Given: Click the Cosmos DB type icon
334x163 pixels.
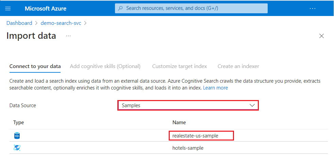Looking at the screenshot, I should point(17,148).
